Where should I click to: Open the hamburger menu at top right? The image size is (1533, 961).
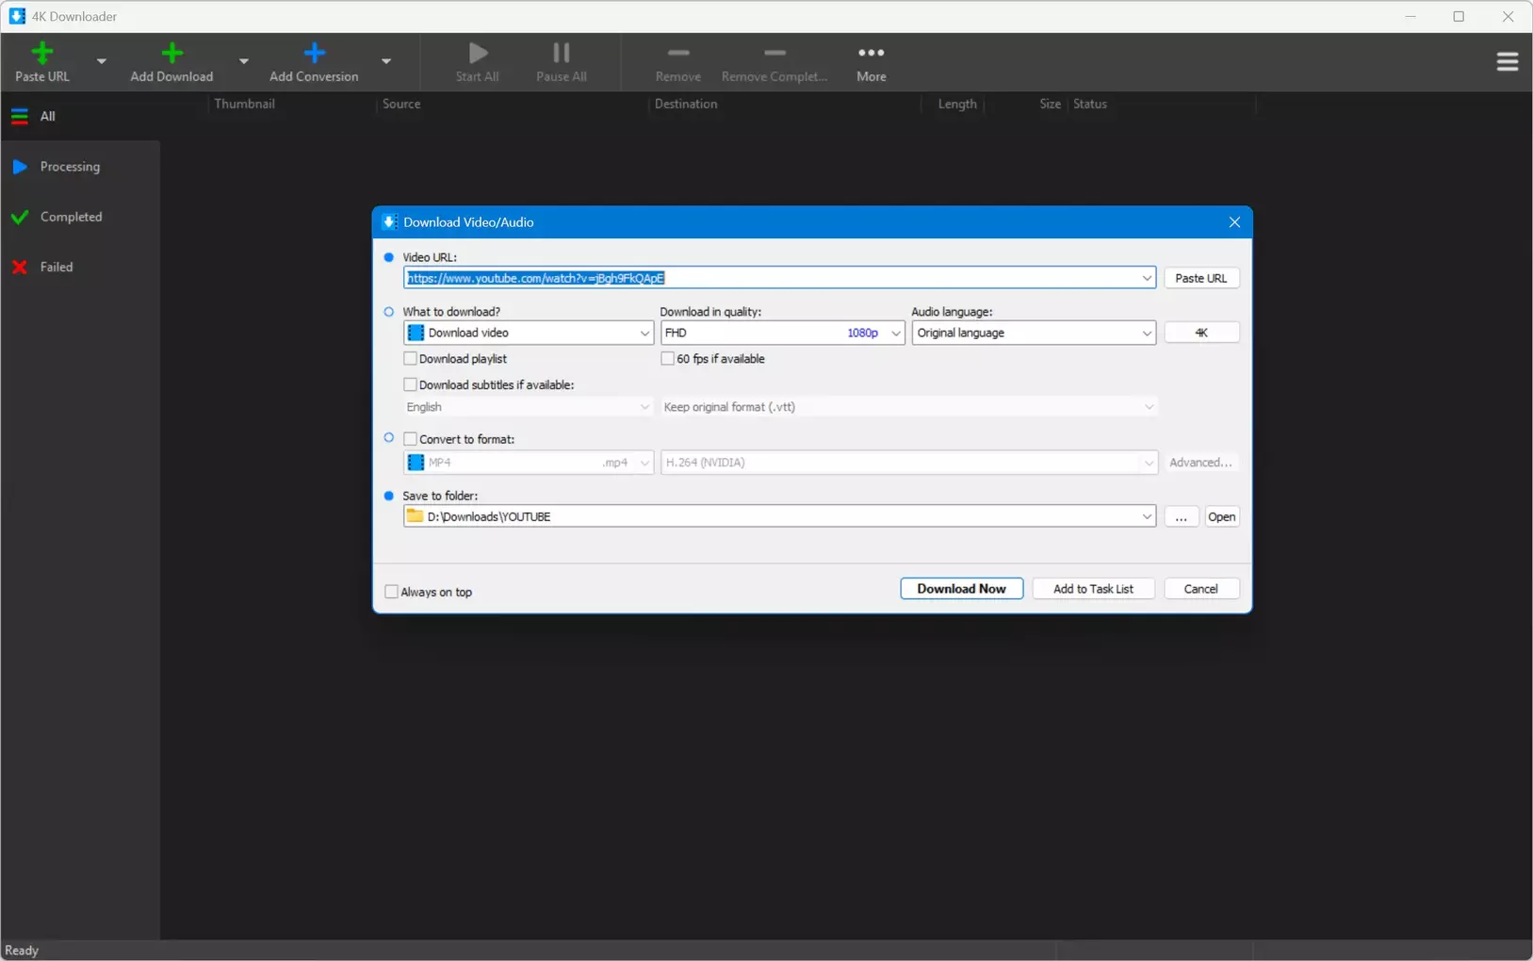[x=1507, y=62]
